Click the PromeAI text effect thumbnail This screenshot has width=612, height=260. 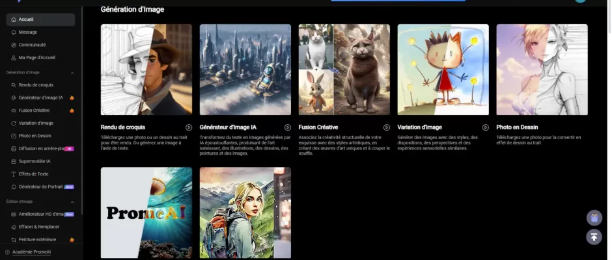click(146, 213)
